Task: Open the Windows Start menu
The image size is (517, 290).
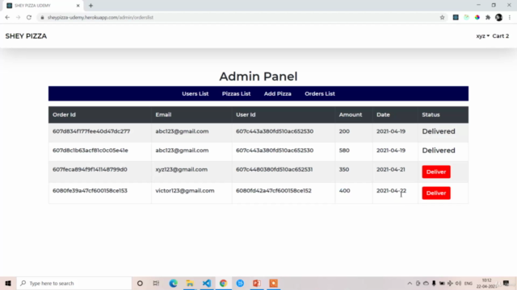Action: [8, 283]
